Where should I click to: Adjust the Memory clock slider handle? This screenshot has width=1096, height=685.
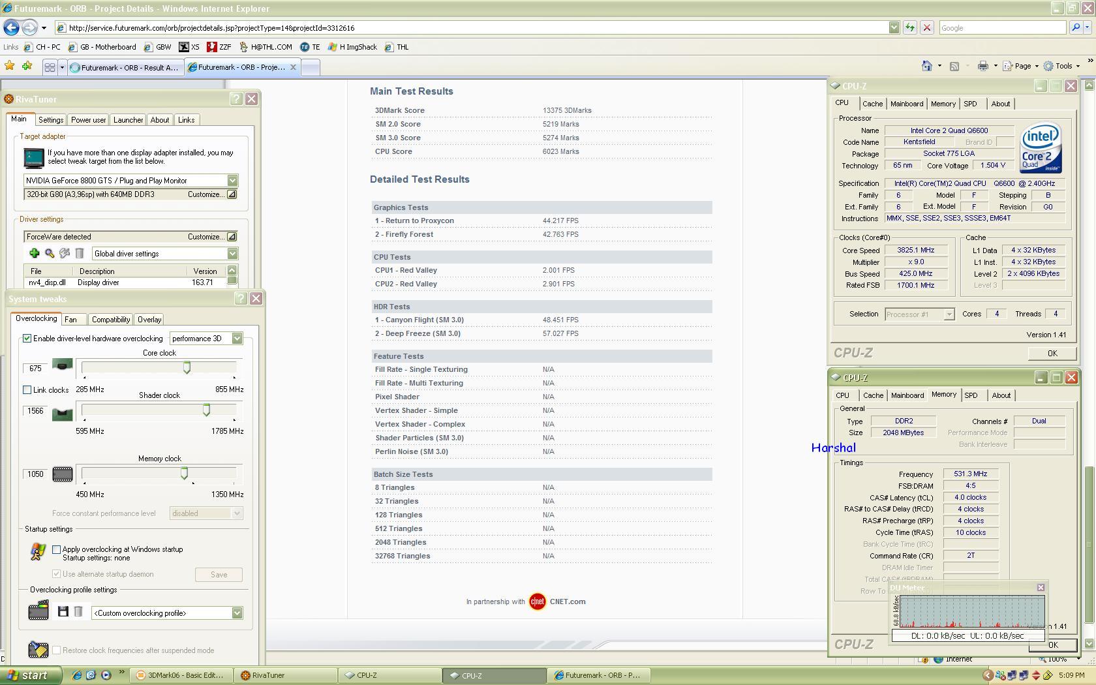(184, 472)
